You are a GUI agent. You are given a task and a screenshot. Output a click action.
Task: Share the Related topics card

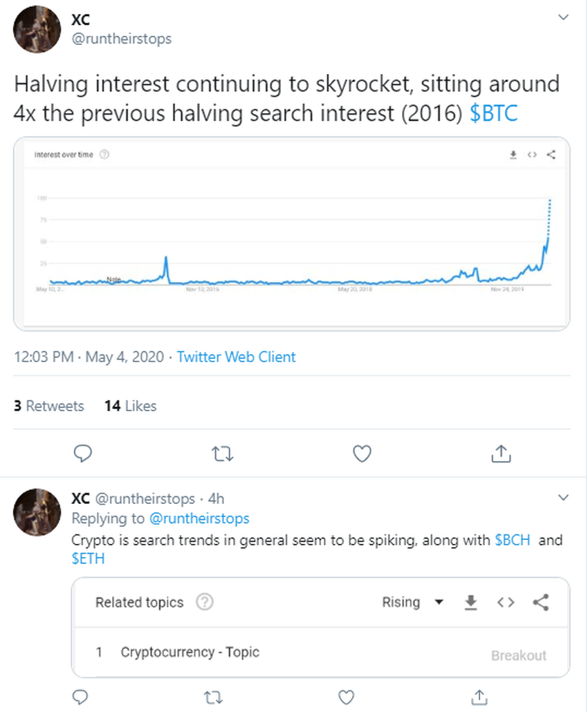point(541,603)
